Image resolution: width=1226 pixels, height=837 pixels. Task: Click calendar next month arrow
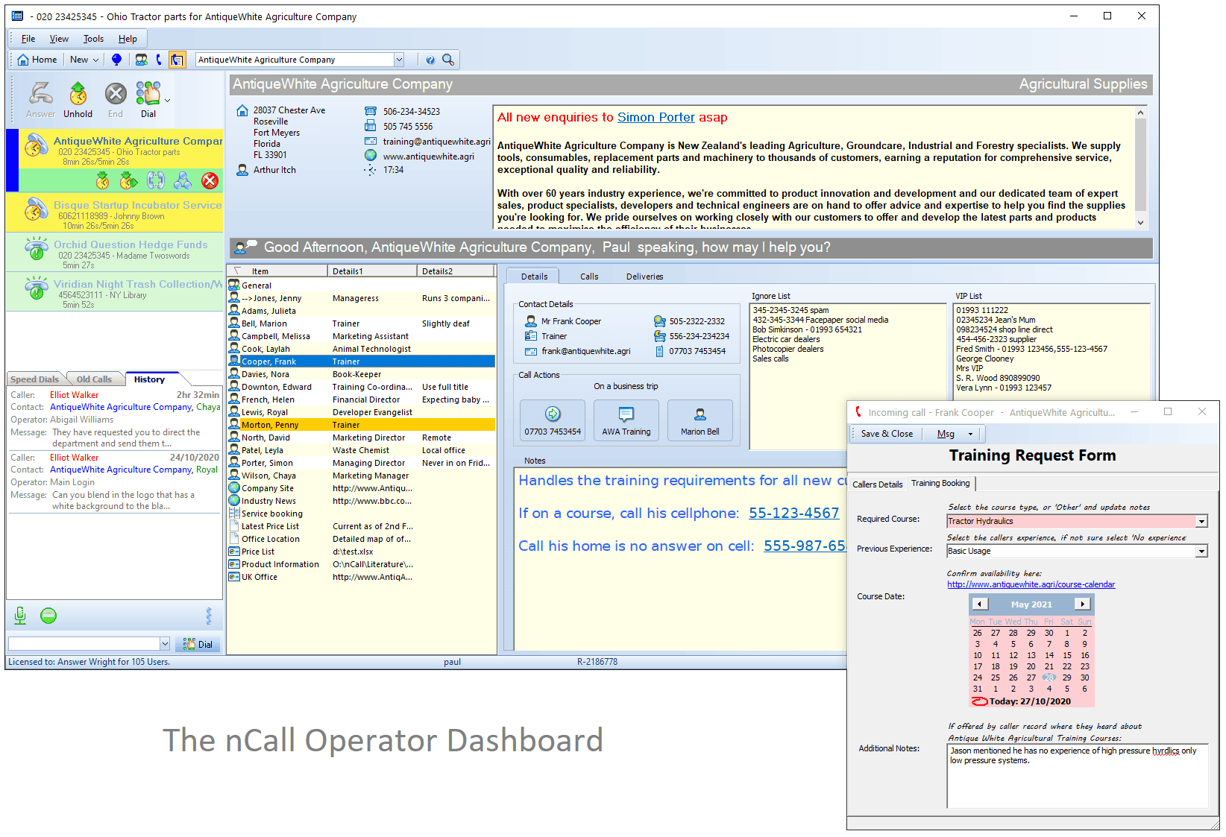point(1082,604)
